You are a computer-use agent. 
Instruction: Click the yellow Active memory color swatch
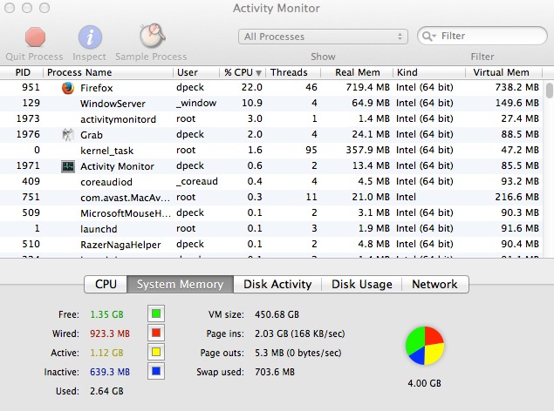point(156,352)
